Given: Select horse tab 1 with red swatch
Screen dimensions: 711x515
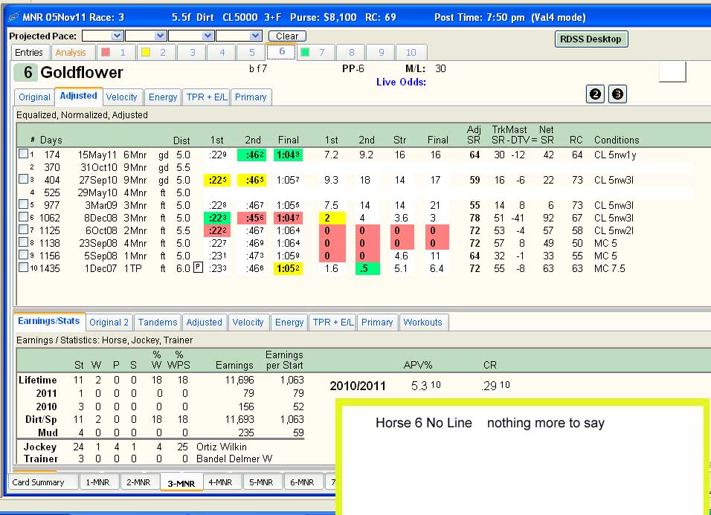Looking at the screenshot, I should point(116,53).
